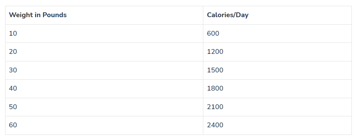Select the 2100 calories value
Viewport: 358px width, 140px height.
(x=215, y=107)
